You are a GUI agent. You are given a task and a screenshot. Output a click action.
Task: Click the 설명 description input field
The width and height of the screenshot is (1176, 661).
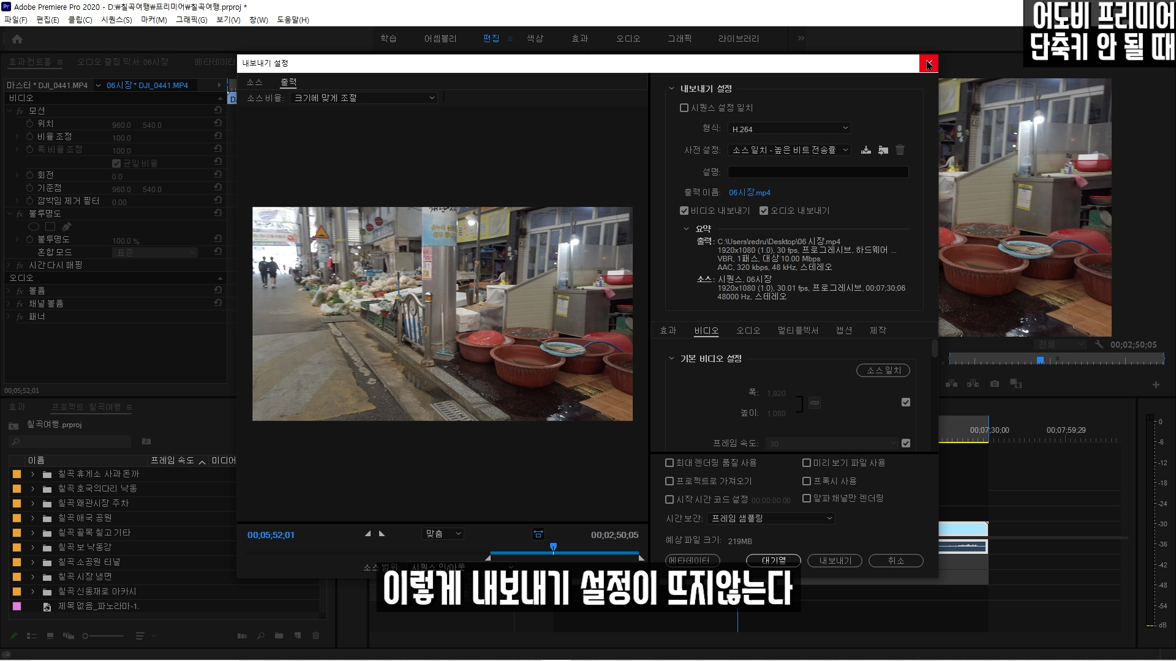click(x=818, y=172)
